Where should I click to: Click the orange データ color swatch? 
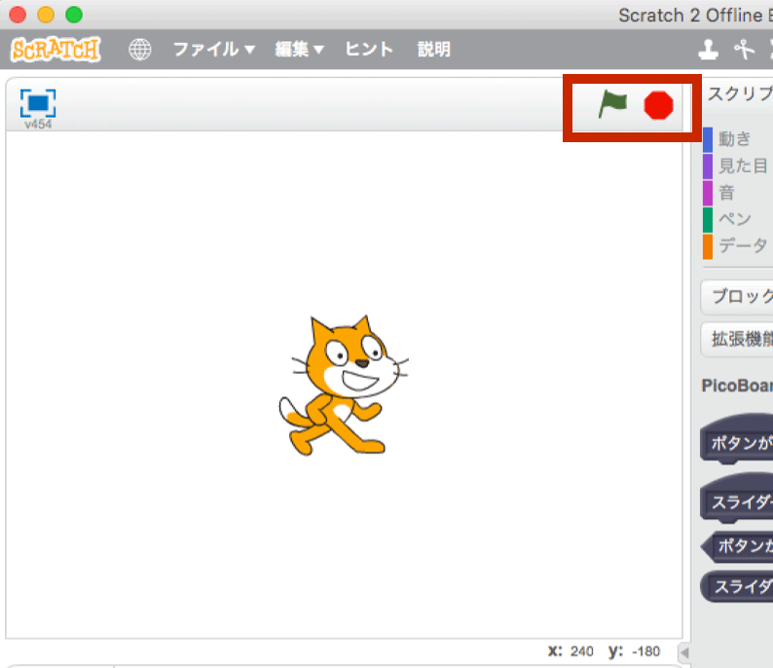click(x=708, y=246)
